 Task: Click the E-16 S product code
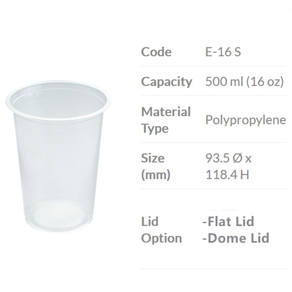click(223, 51)
